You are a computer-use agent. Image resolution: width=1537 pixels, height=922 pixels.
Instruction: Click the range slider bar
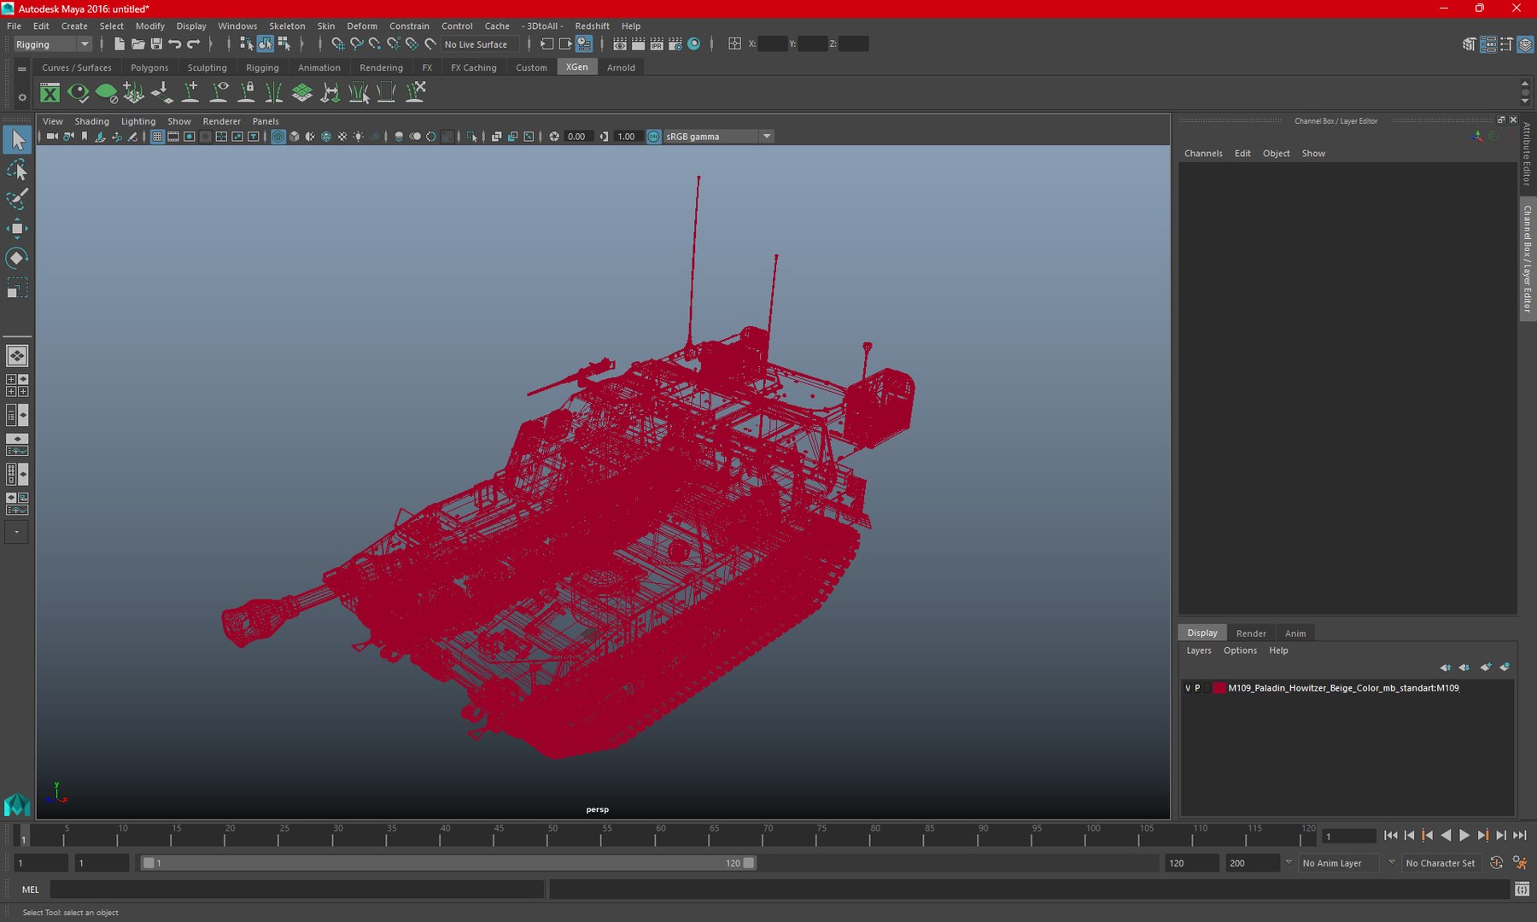[x=448, y=863]
